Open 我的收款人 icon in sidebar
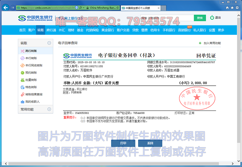Screen dimensions: 242x167 click(22, 102)
